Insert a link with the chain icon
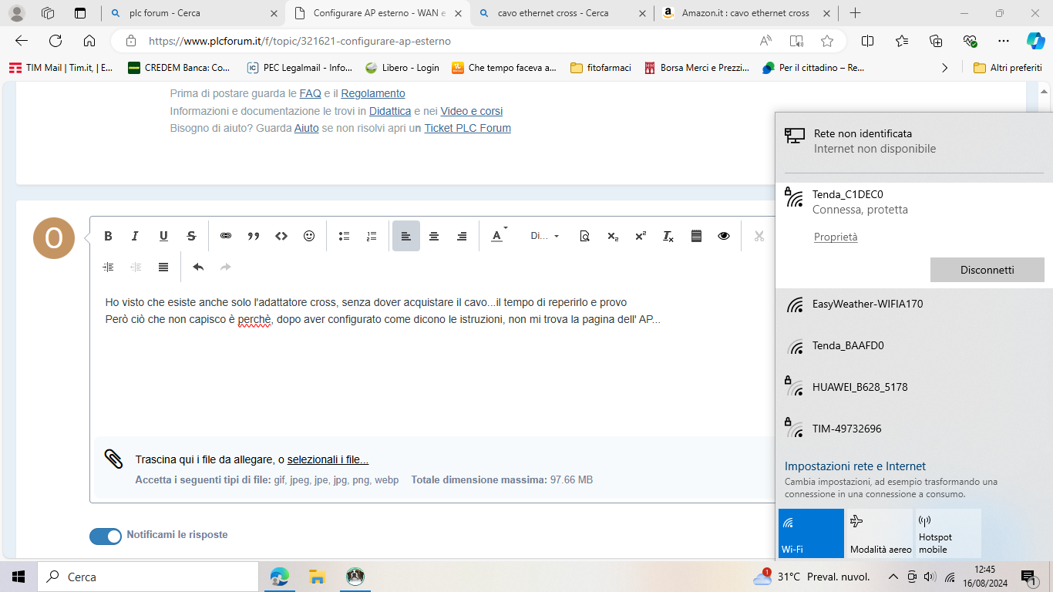The image size is (1053, 592). click(226, 236)
